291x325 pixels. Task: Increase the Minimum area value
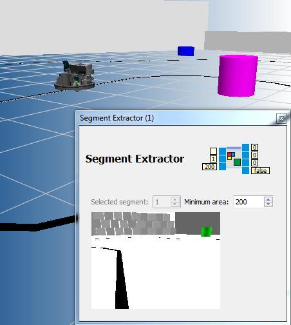click(268, 199)
